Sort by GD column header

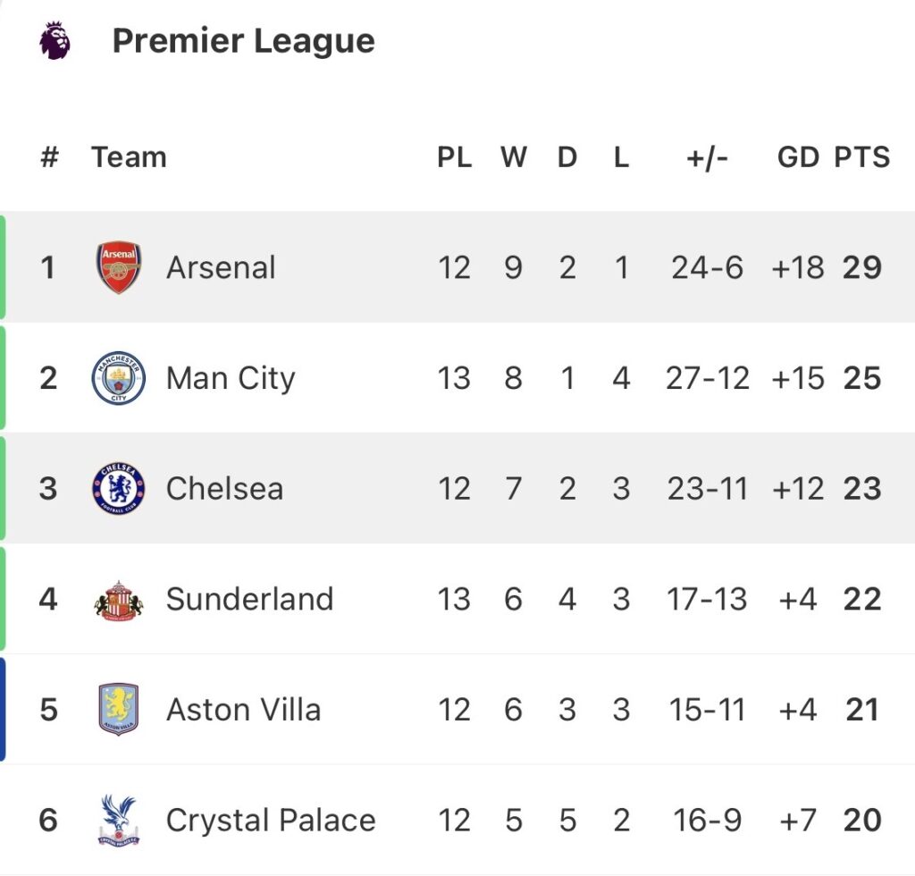[798, 157]
